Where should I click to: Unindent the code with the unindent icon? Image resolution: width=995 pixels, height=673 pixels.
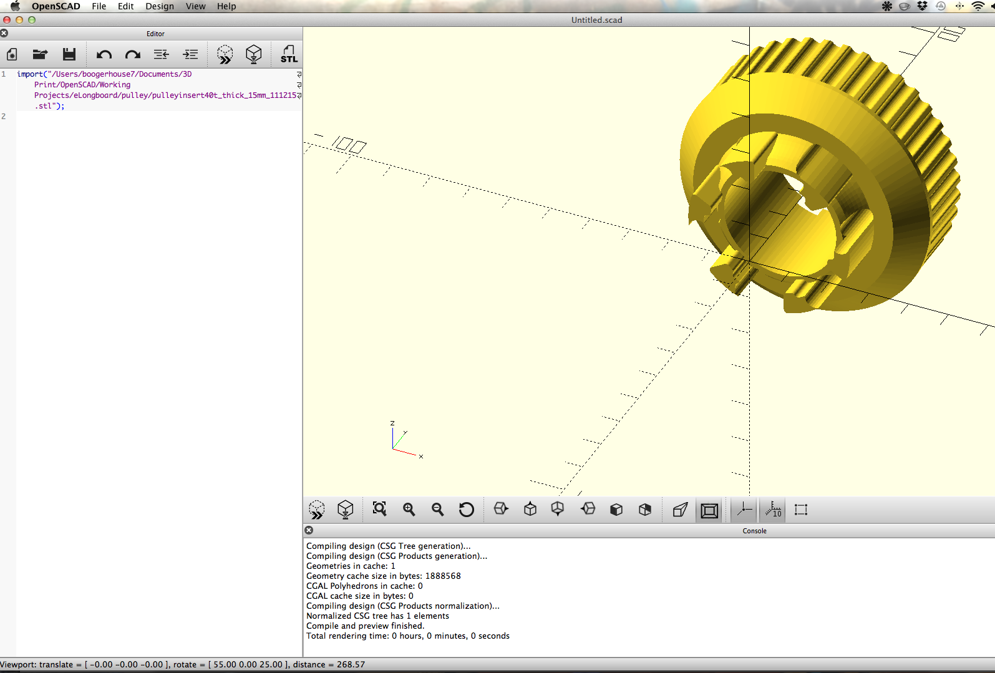[x=161, y=55]
